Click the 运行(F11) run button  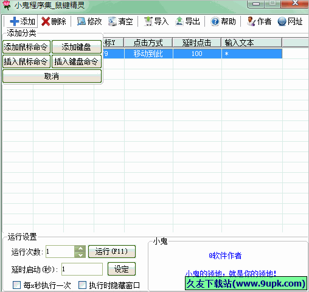pyautogui.click(x=112, y=252)
